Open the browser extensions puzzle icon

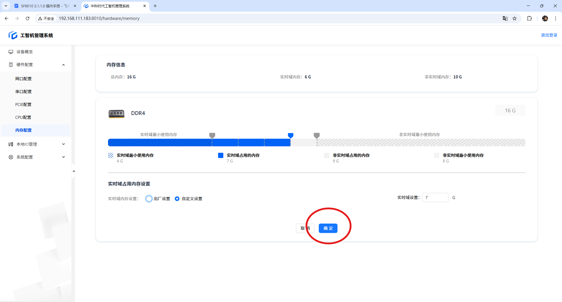[529, 18]
